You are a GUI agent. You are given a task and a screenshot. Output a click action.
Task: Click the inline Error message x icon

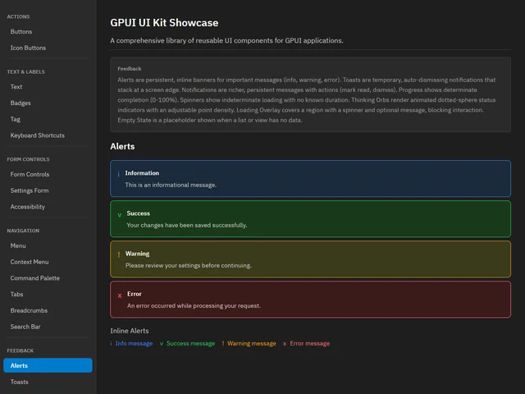(x=285, y=344)
